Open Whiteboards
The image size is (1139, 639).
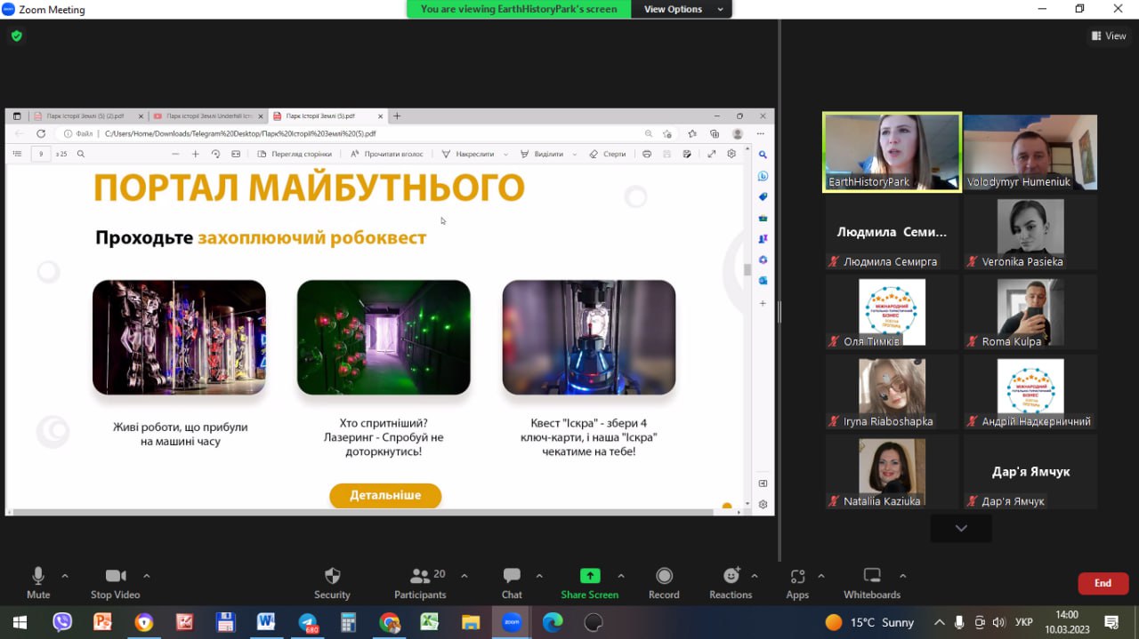[x=872, y=576]
